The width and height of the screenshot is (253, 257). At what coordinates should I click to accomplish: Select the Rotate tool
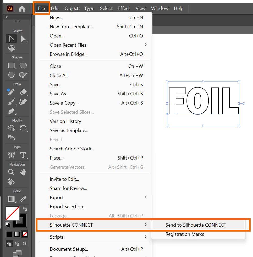pos(23,128)
